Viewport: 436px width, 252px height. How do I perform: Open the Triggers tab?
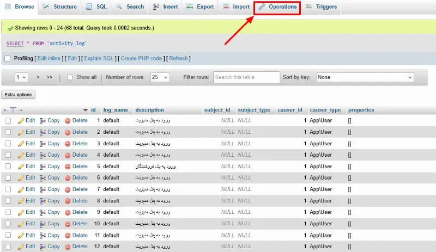tap(321, 7)
